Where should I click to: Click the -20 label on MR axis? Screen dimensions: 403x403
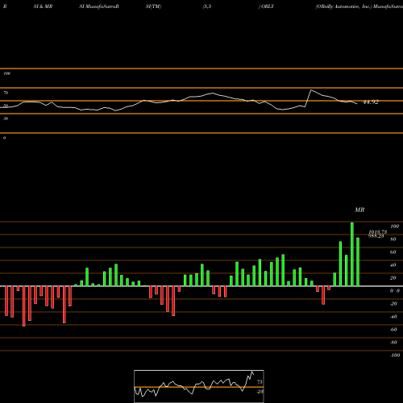pos(393,304)
